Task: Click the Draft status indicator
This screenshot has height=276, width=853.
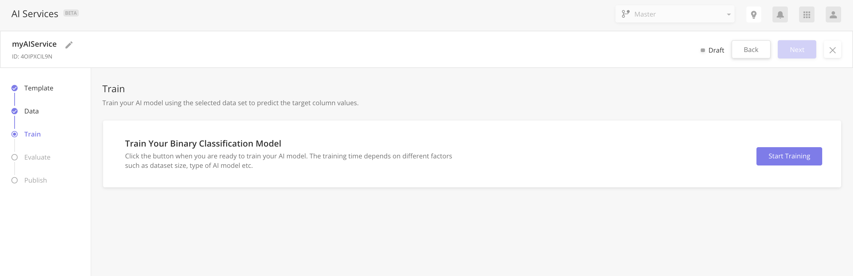Action: tap(713, 50)
